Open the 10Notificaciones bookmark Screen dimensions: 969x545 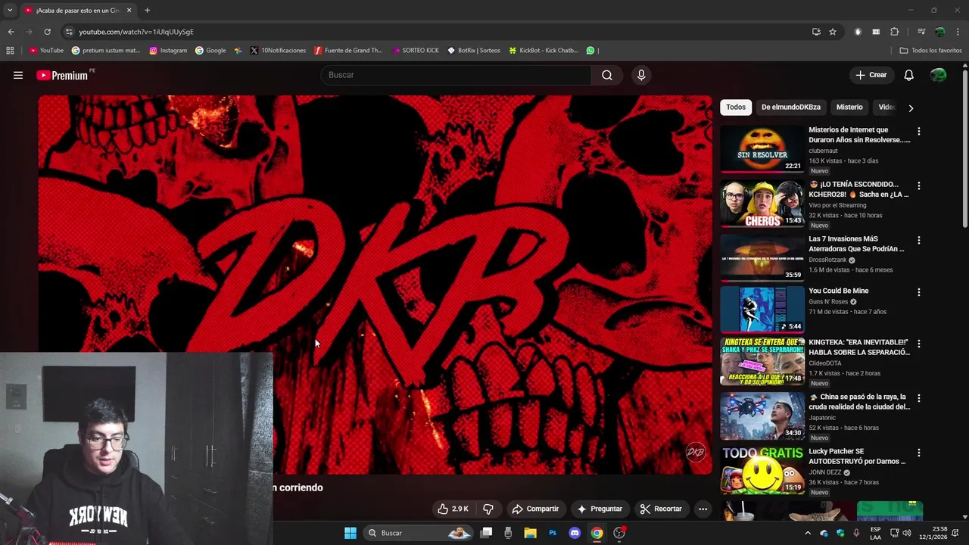(278, 51)
